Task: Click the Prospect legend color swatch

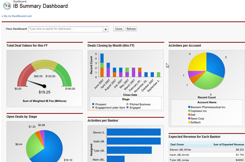Action: [x=93, y=104]
